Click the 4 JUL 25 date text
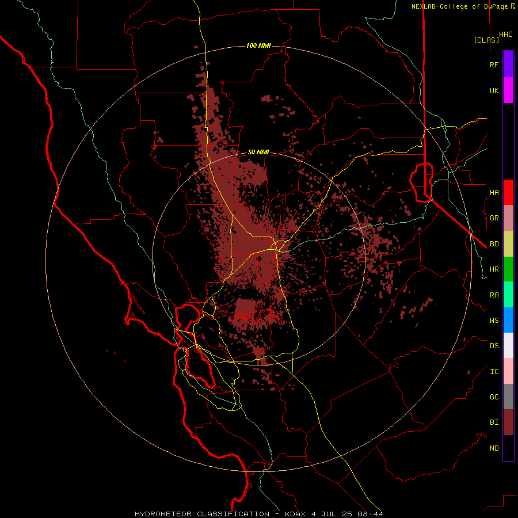The width and height of the screenshot is (518, 518). (332, 514)
